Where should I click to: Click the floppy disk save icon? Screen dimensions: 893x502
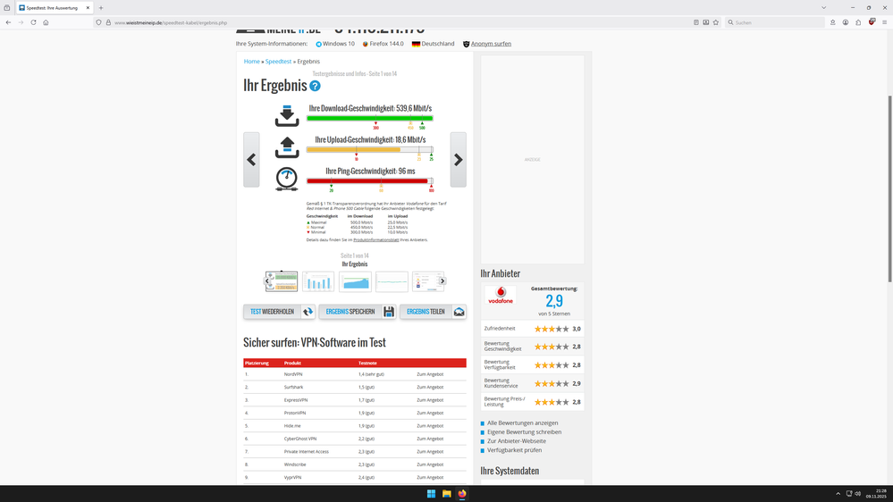(389, 312)
